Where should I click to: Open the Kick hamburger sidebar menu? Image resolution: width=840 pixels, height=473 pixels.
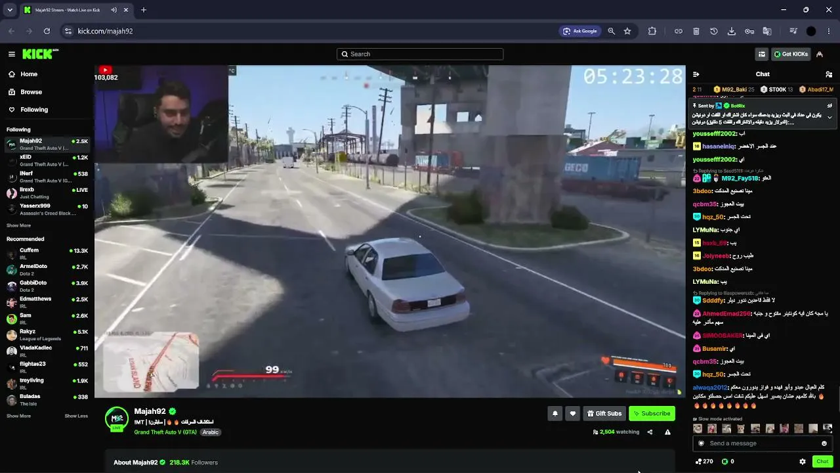click(12, 54)
